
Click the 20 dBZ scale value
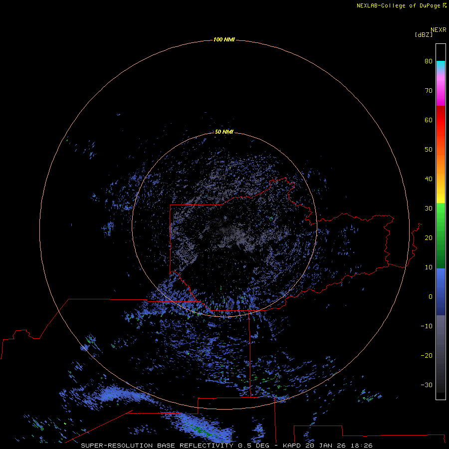click(x=429, y=237)
